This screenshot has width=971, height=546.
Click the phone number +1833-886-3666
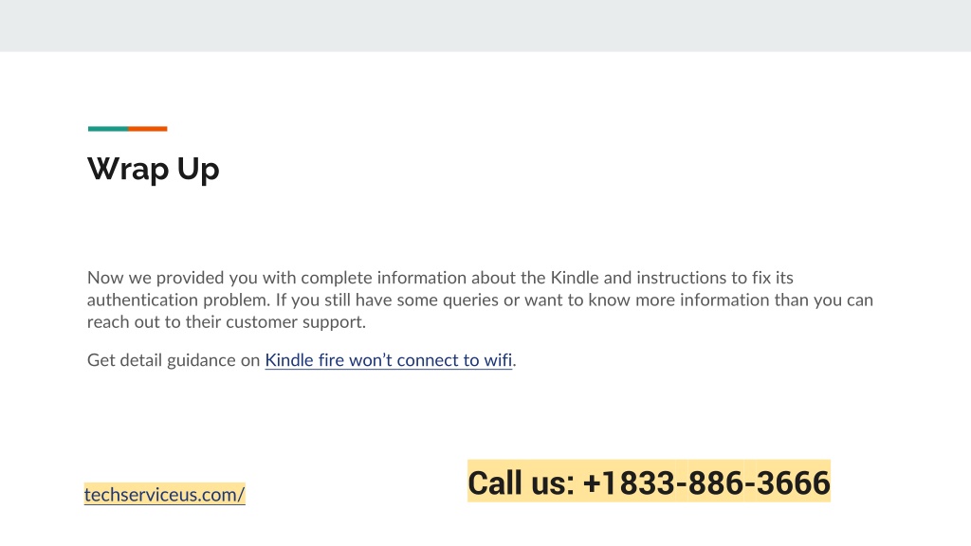705,482
